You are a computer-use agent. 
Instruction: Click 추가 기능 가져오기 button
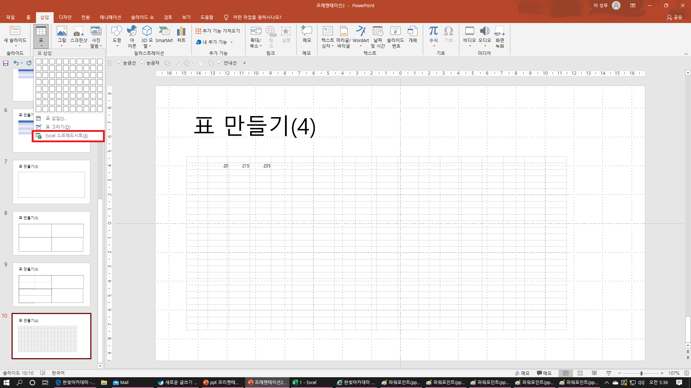pos(218,31)
